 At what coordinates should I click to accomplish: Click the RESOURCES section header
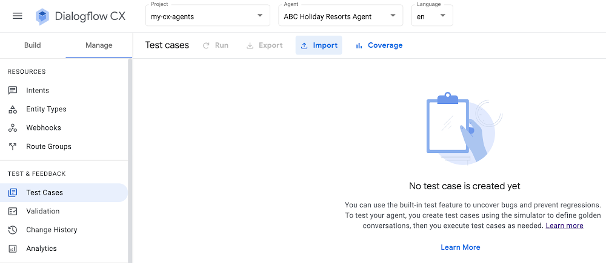(27, 72)
